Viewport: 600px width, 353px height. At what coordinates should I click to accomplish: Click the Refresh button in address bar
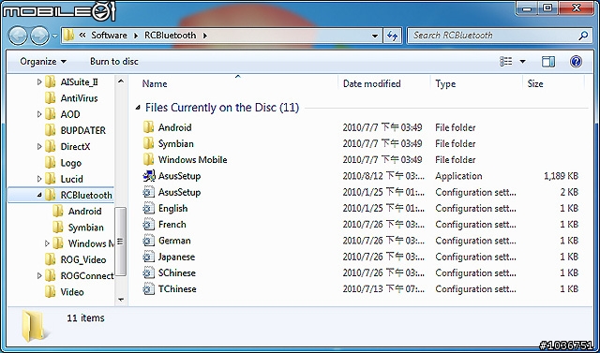[x=392, y=36]
